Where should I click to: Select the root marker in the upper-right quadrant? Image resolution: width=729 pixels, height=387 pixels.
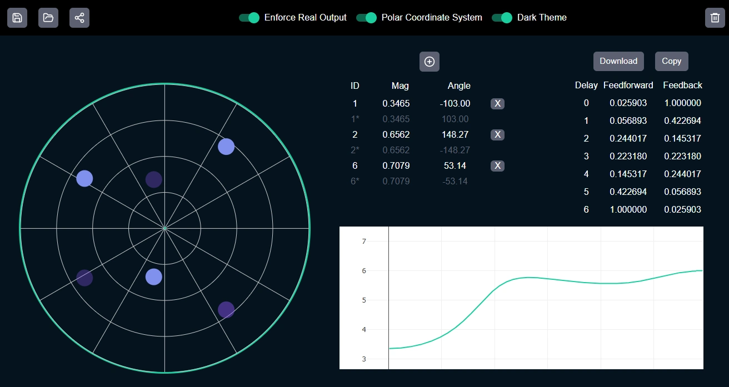(226, 146)
